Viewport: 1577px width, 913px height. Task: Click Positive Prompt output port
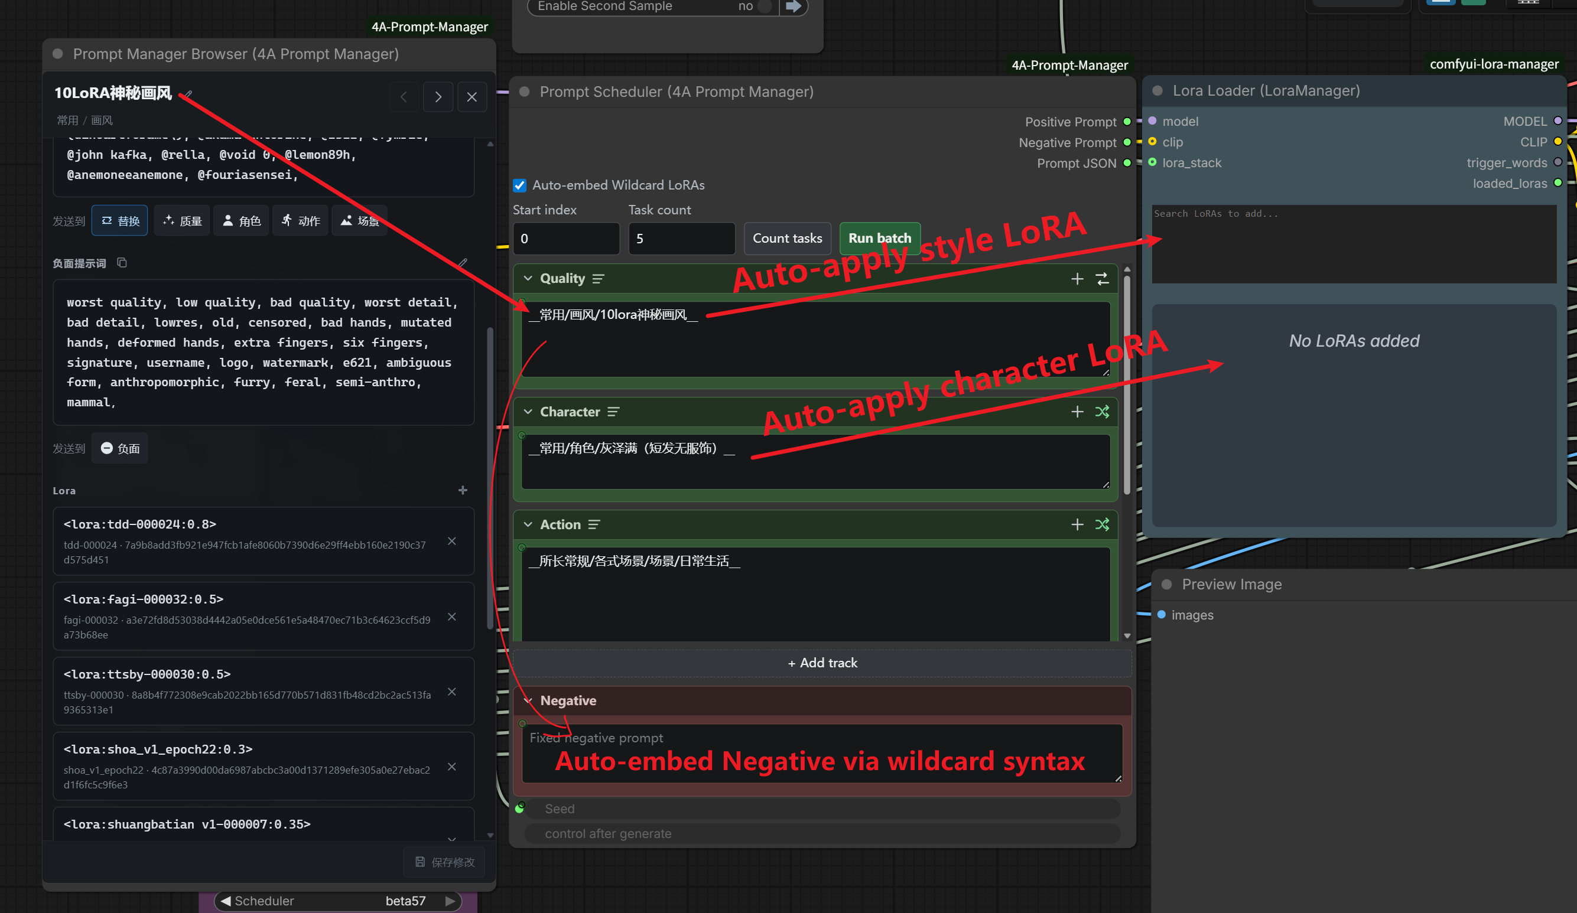point(1127,121)
